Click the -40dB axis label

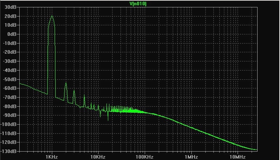(x=10, y=70)
